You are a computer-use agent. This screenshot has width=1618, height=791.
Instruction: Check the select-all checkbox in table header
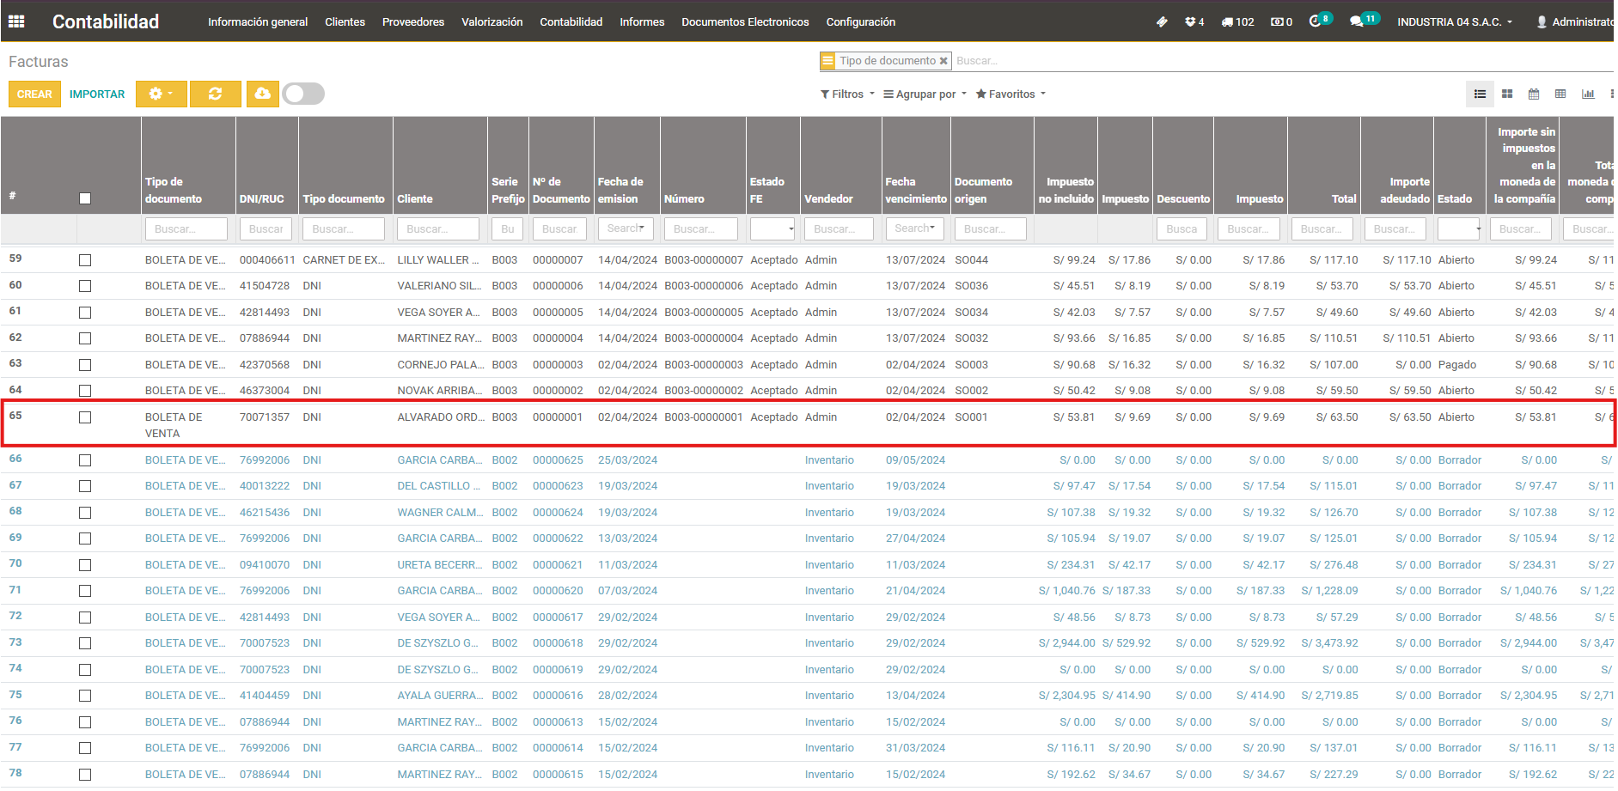click(85, 198)
